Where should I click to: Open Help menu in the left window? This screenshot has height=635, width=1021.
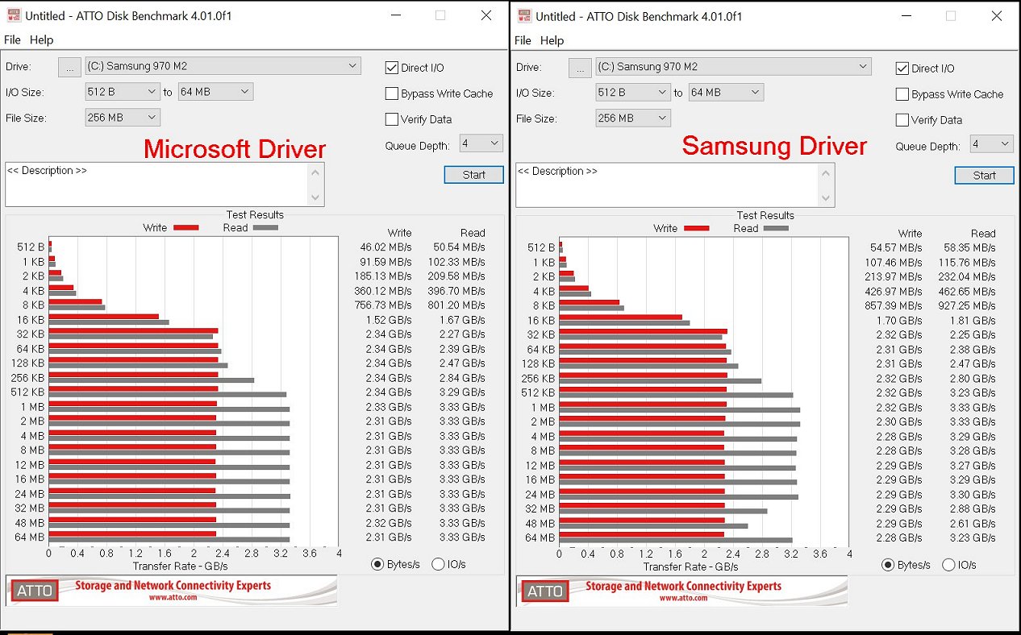pyautogui.click(x=41, y=39)
